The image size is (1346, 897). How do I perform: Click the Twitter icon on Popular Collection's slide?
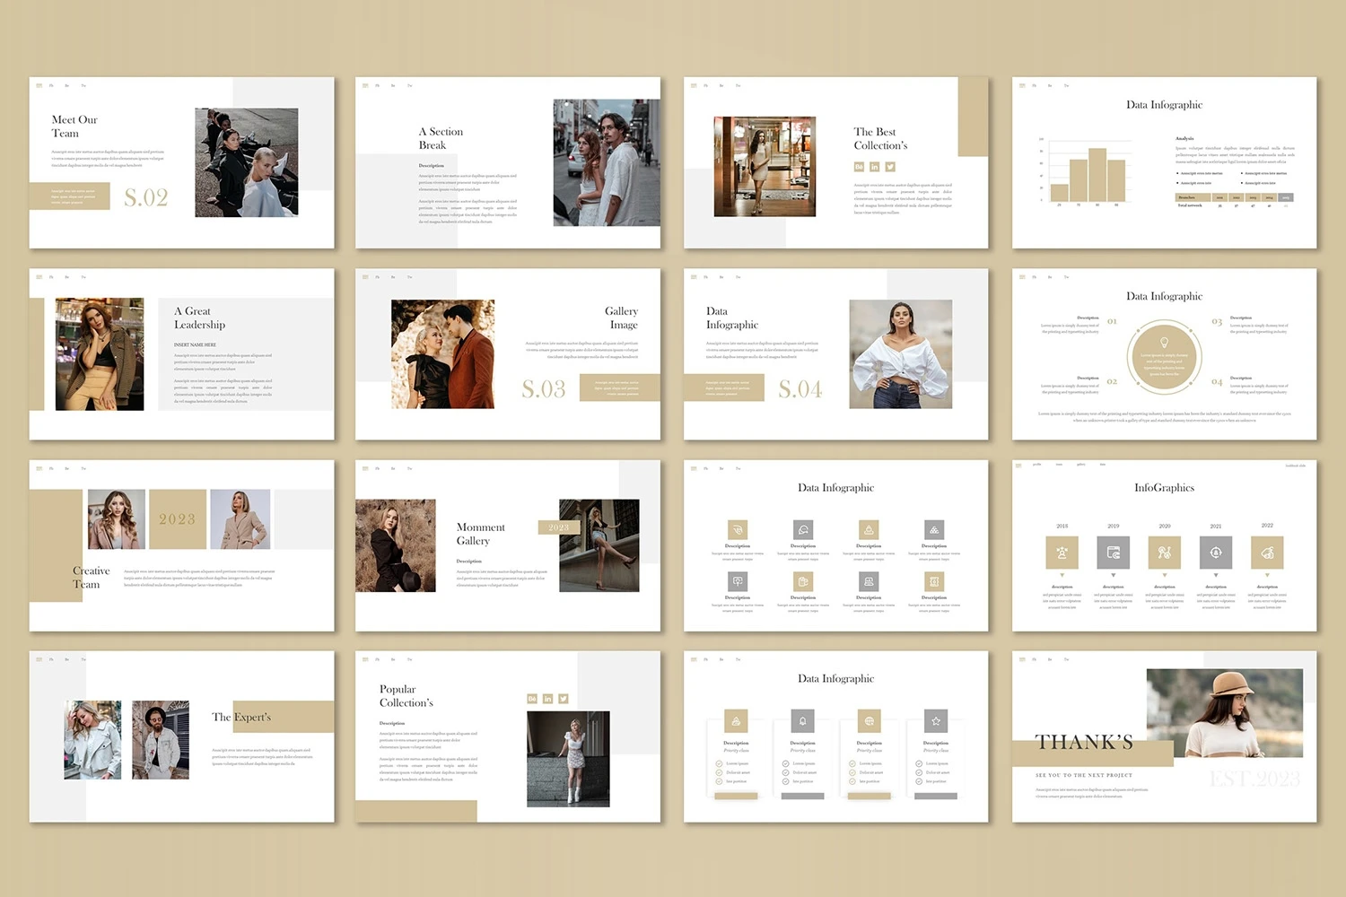click(x=564, y=699)
